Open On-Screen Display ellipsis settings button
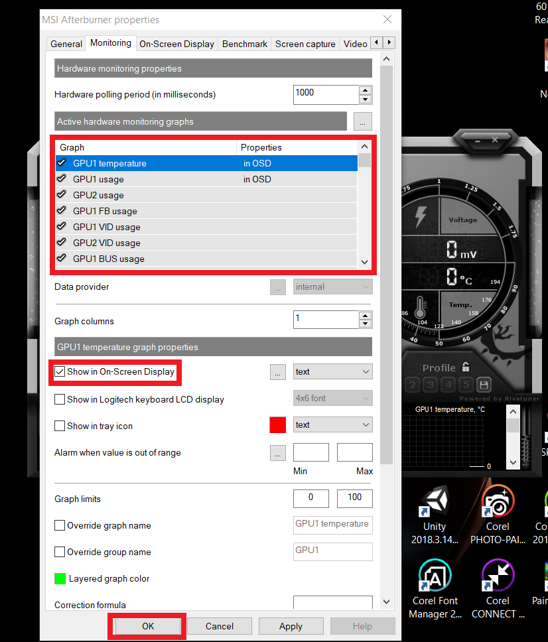Viewport: 548px width, 642px height. (x=278, y=372)
